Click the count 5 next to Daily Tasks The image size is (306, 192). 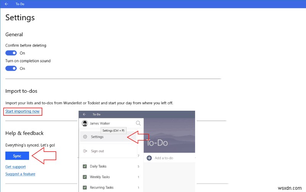pos(138,166)
